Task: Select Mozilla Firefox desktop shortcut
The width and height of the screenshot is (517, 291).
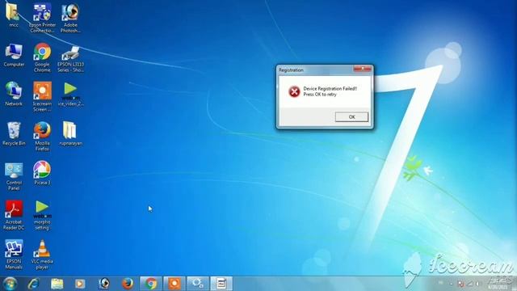Action: click(42, 137)
